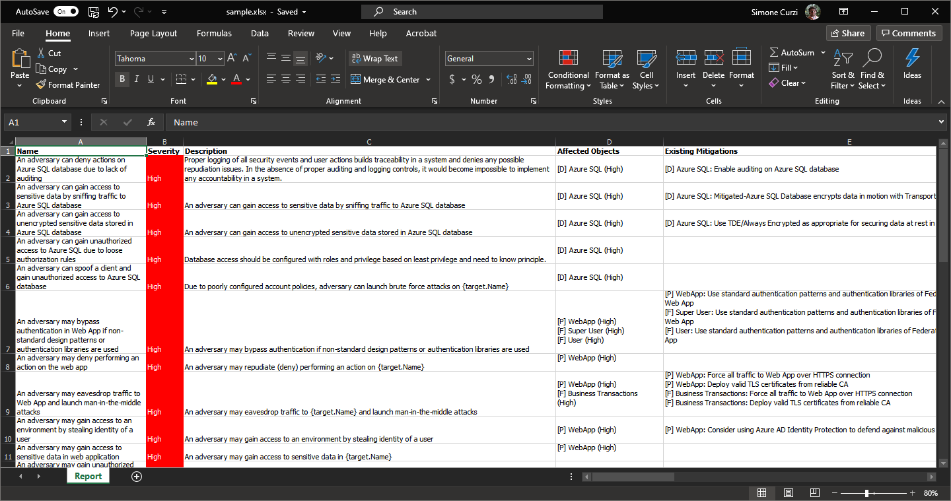The image size is (951, 501).
Task: Switch to the Page Layout tab
Action: pyautogui.click(x=153, y=34)
